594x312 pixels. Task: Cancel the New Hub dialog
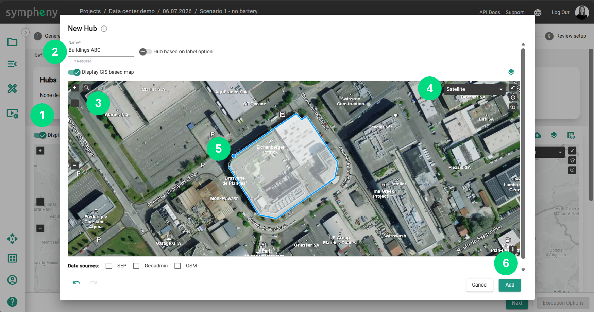point(479,285)
